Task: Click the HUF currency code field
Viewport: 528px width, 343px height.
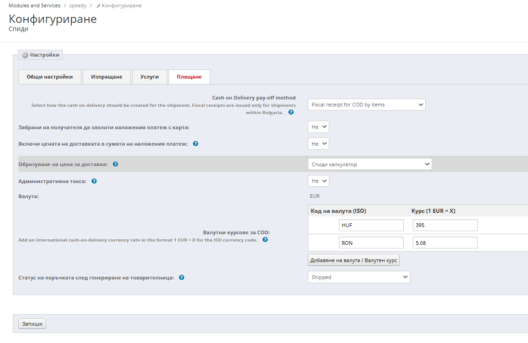Action: 371,225
